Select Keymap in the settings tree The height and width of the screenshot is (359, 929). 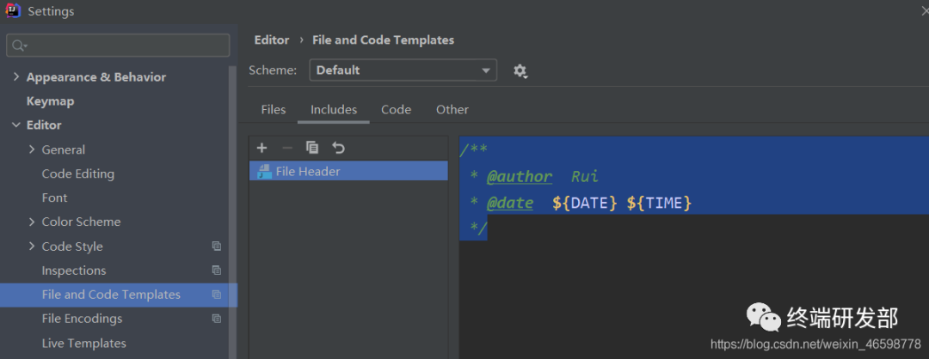coord(51,101)
